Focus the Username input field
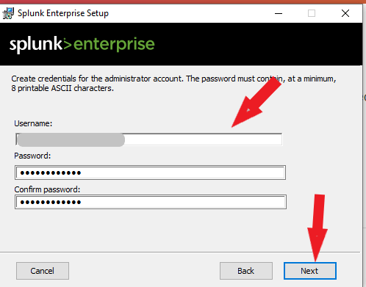366x287 pixels. 149,139
